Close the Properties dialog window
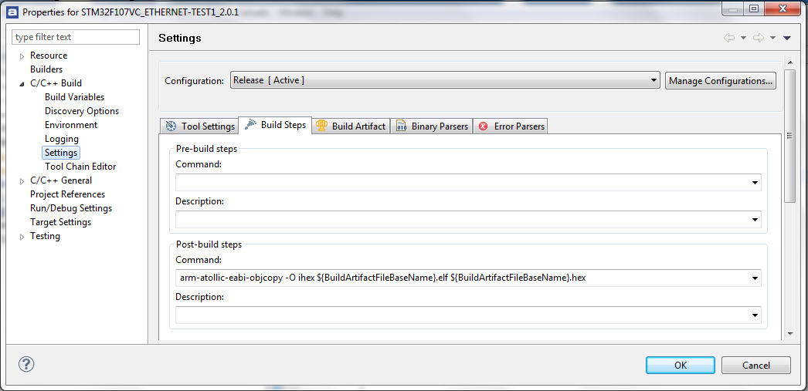Viewport: 808px width, 391px height. pos(782,8)
